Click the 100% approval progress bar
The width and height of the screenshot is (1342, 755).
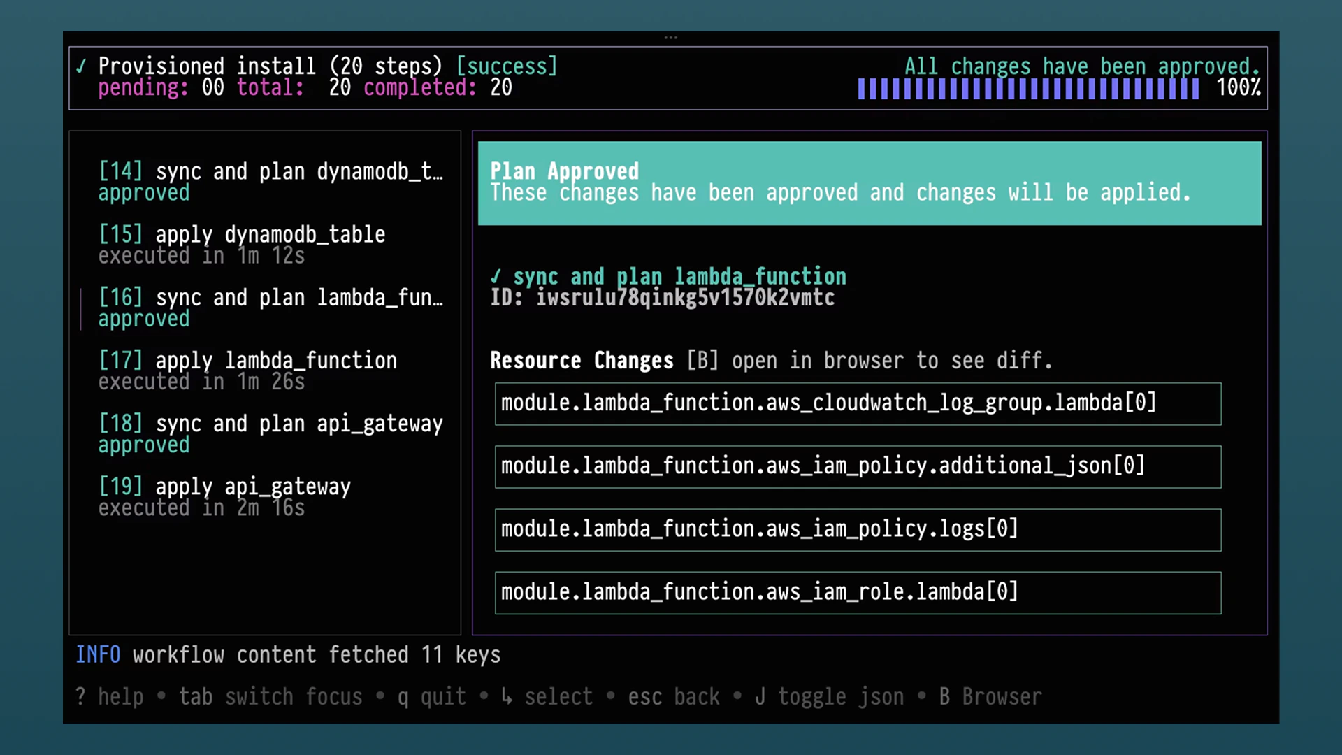pyautogui.click(x=1028, y=89)
